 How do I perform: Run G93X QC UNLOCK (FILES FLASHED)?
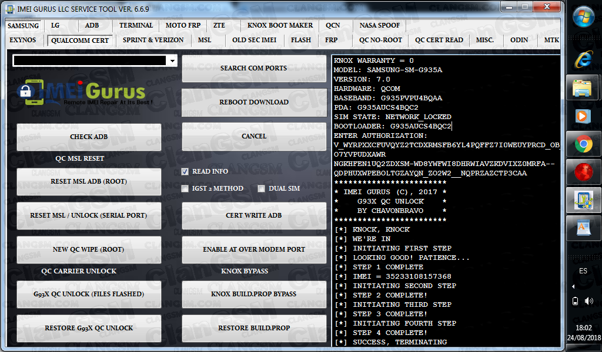coord(89,294)
